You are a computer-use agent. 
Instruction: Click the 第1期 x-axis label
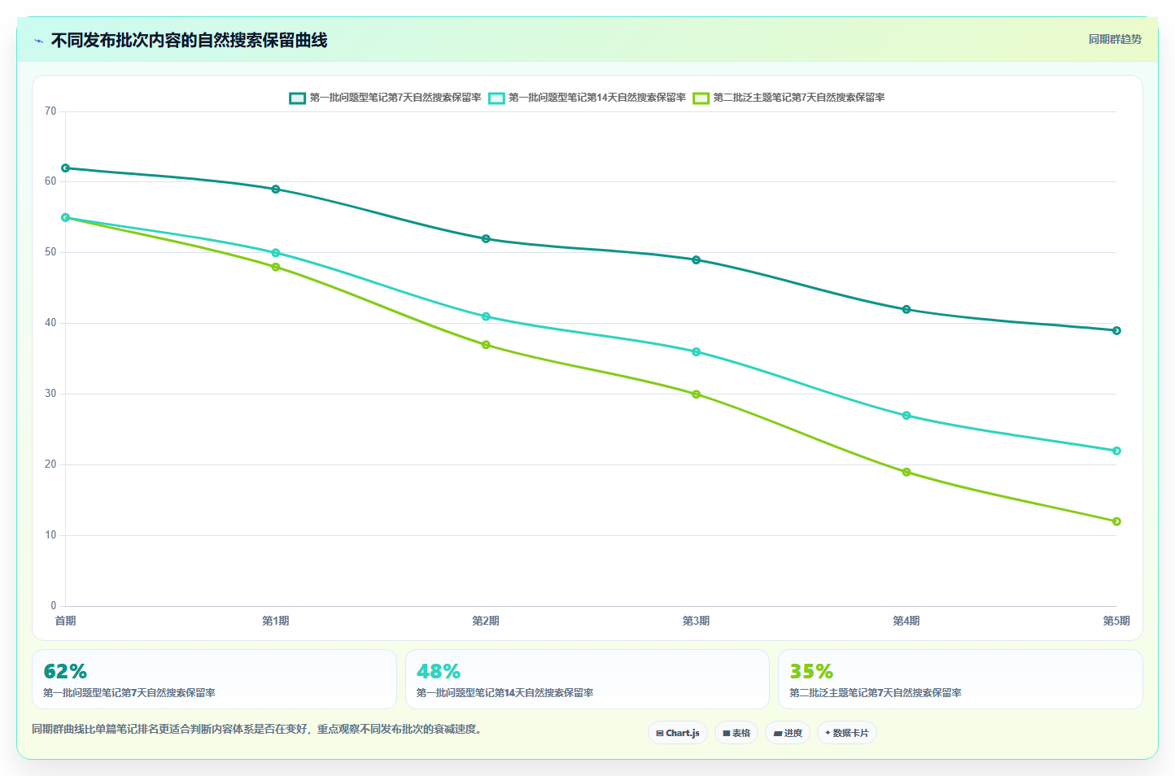[x=276, y=621]
